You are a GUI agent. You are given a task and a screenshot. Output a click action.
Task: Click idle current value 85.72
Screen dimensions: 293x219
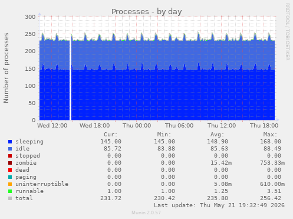[113, 149]
